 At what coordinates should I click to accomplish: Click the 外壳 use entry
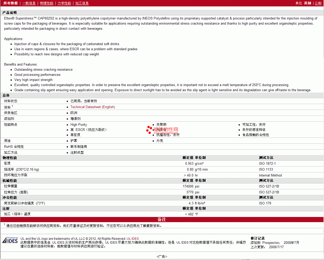tap(160, 141)
